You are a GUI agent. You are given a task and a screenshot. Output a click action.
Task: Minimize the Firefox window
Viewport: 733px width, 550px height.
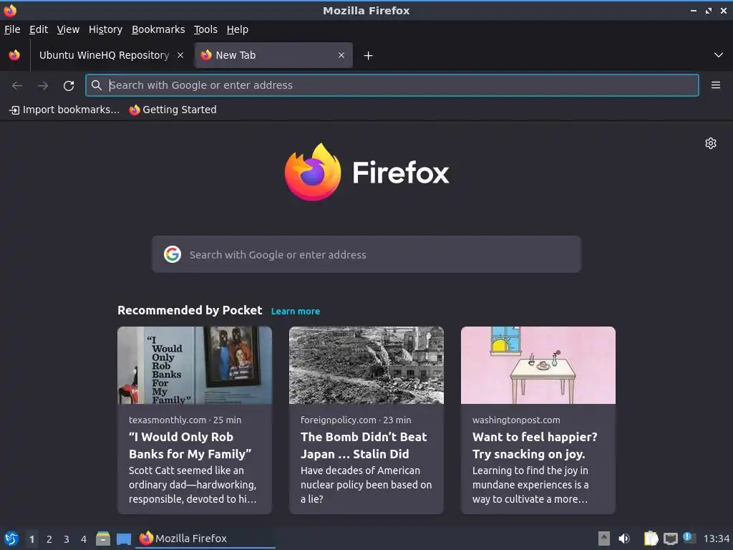[x=694, y=10]
